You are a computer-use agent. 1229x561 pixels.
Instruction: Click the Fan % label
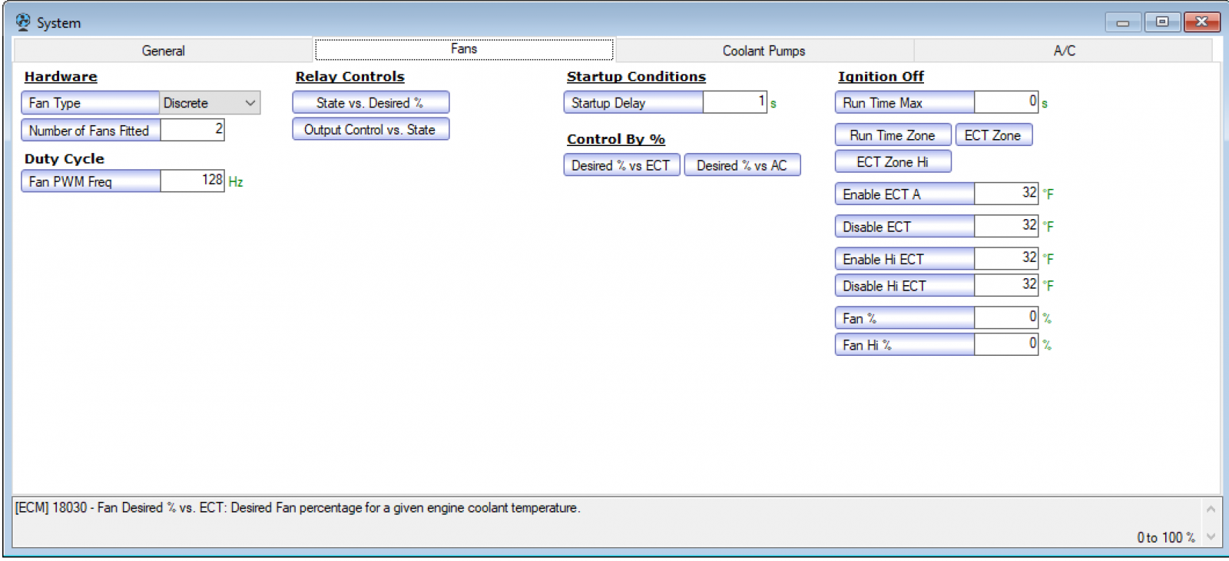904,317
